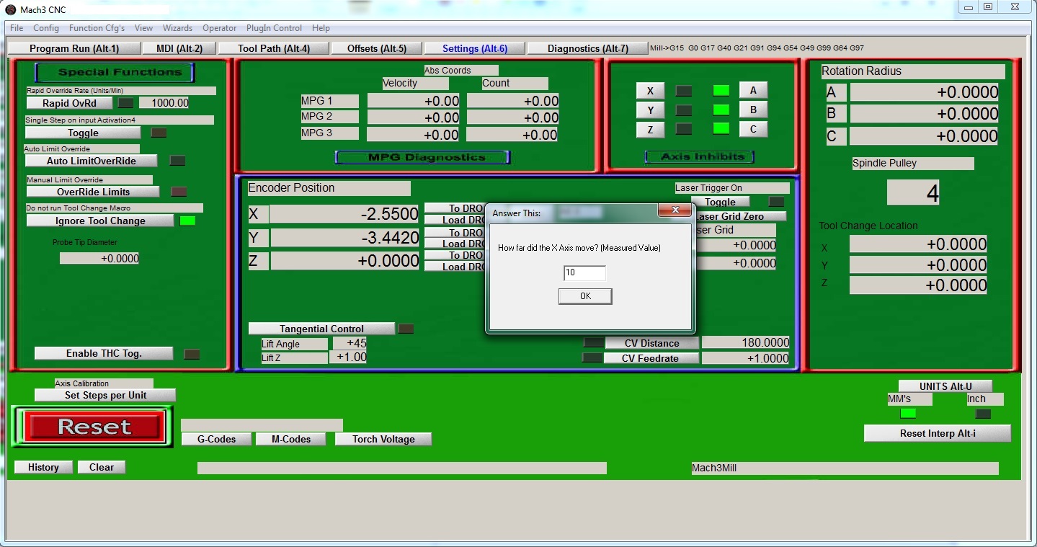
Task: Click the X axis inhibit button
Action: 650,91
